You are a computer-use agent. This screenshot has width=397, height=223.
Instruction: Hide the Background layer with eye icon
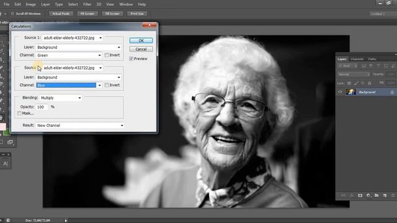(340, 92)
